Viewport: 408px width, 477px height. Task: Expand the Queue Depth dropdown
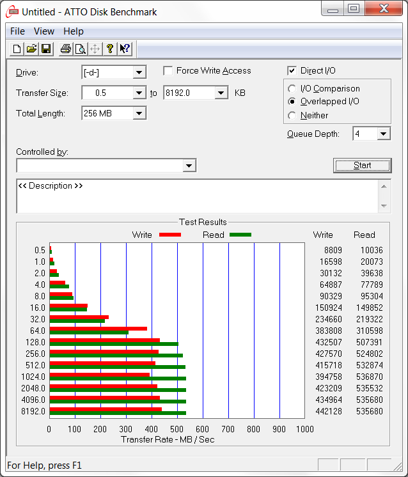383,134
